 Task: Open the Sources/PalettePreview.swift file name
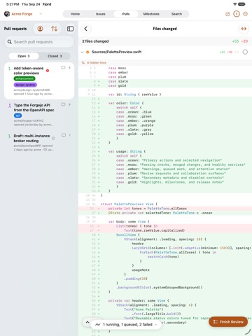click(x=116, y=52)
